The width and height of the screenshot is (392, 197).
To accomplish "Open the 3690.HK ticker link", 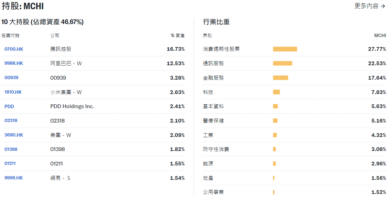I will point(14,135).
